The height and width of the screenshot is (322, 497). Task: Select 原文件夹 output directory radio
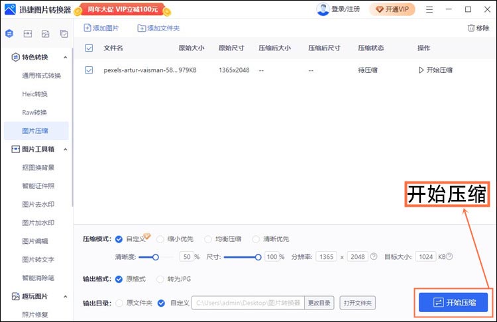(119, 303)
